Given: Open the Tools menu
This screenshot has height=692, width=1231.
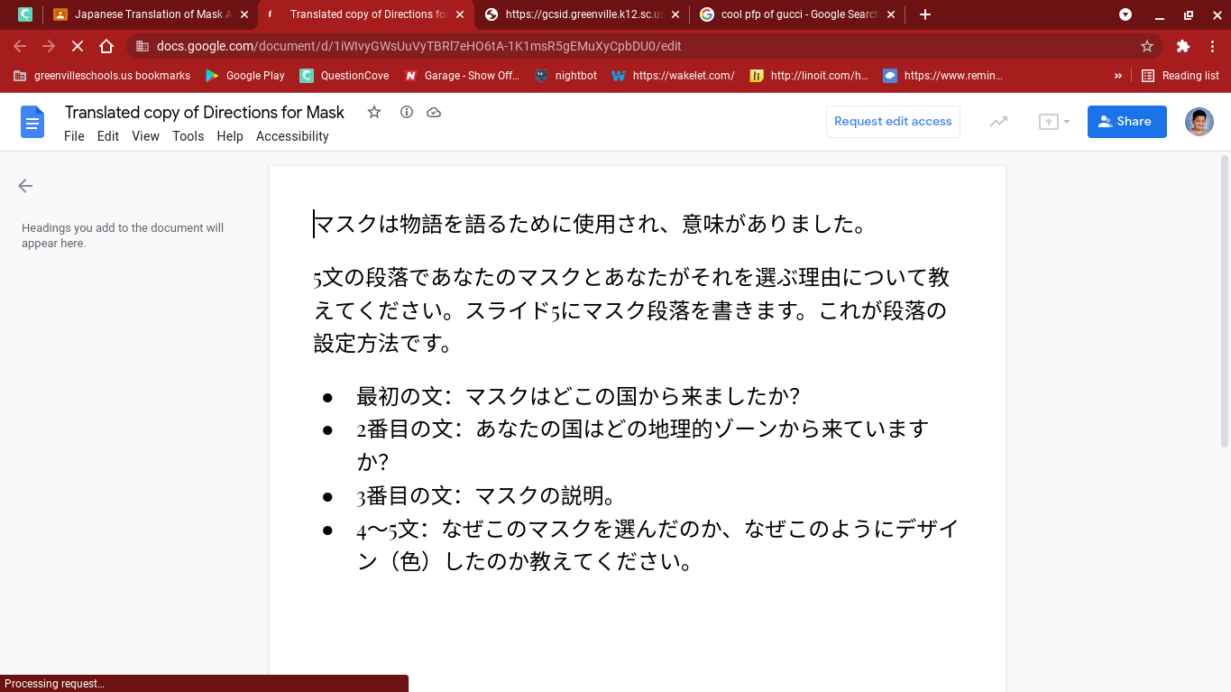Looking at the screenshot, I should 188,136.
